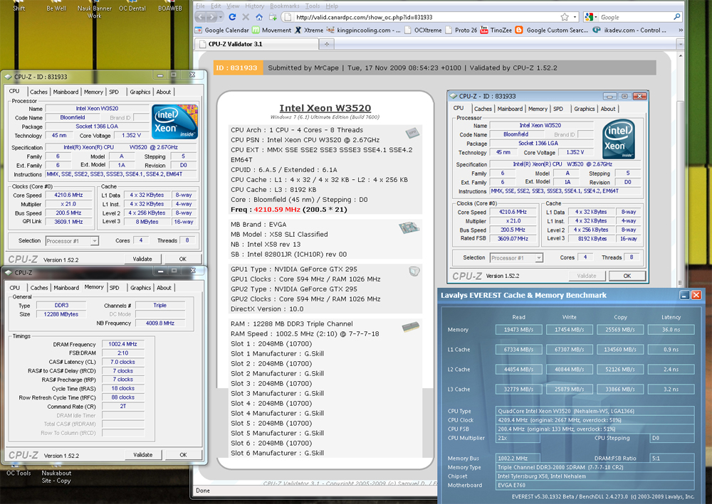Image resolution: width=712 pixels, height=504 pixels.
Task: Go back with the Firefox back arrow
Action: (201, 17)
